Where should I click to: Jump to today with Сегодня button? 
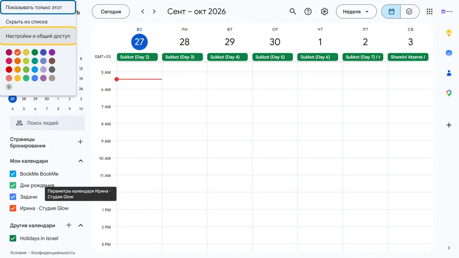tap(111, 11)
